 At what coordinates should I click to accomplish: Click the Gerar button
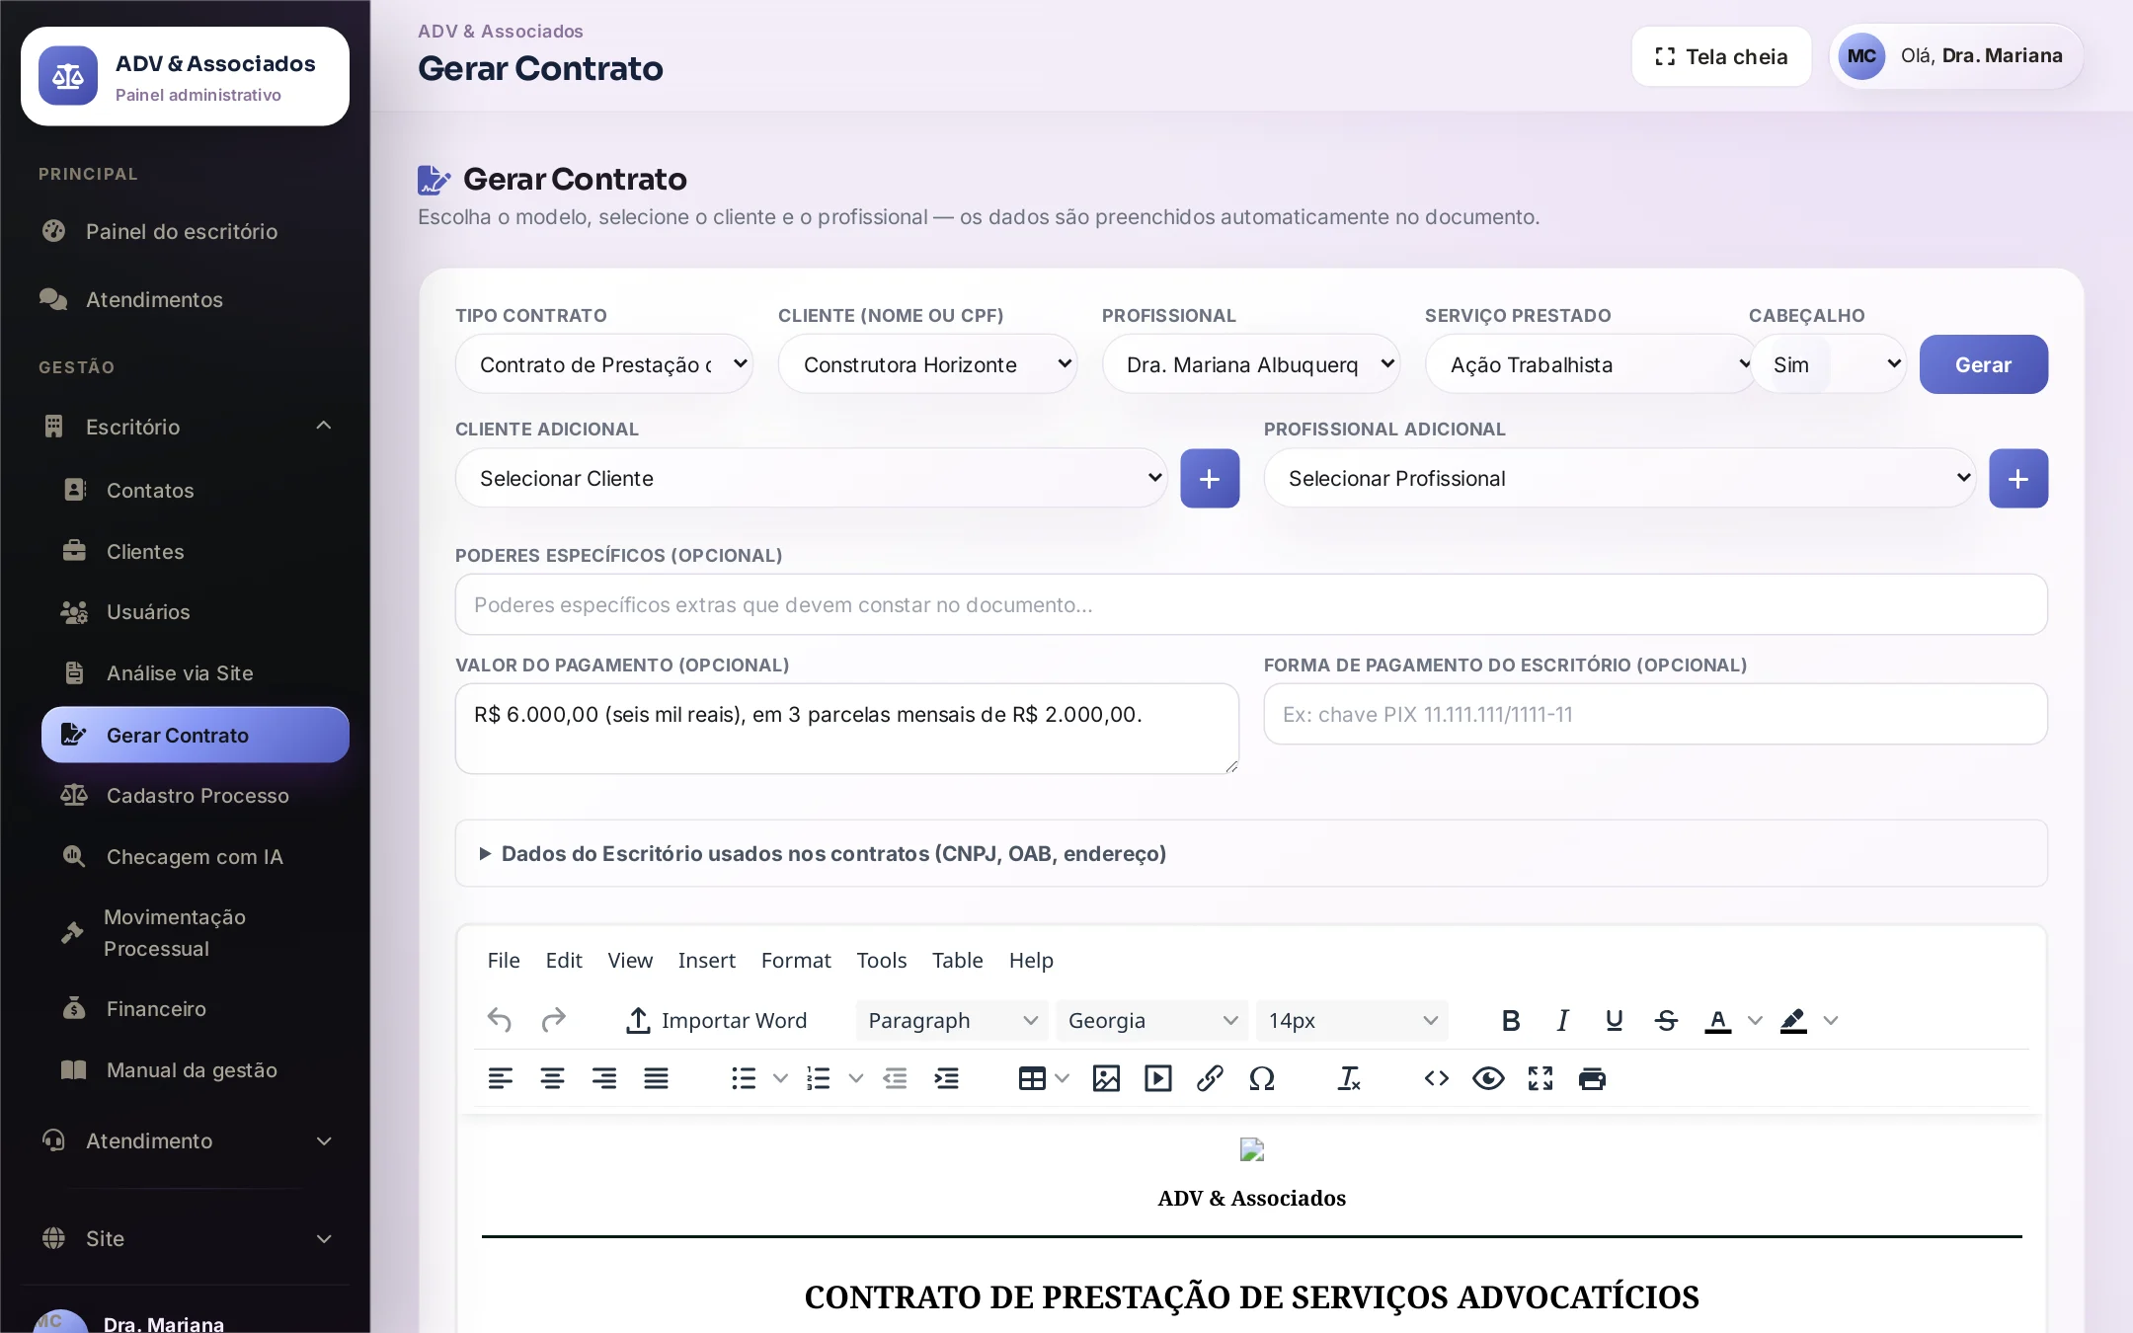1983,364
